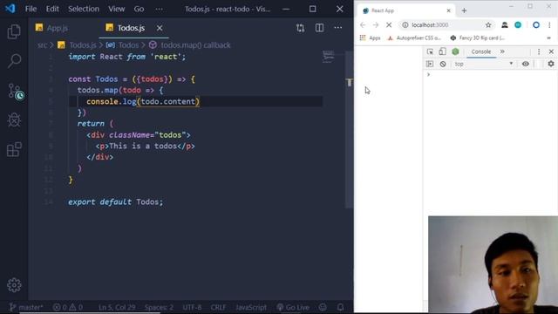
Task: Click on 'export default Todos;' line
Action: [x=115, y=201]
